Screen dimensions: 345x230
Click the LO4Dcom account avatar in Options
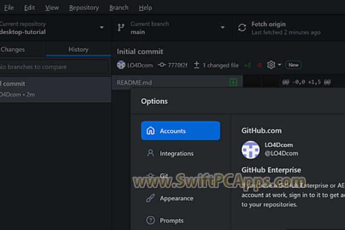[251, 149]
